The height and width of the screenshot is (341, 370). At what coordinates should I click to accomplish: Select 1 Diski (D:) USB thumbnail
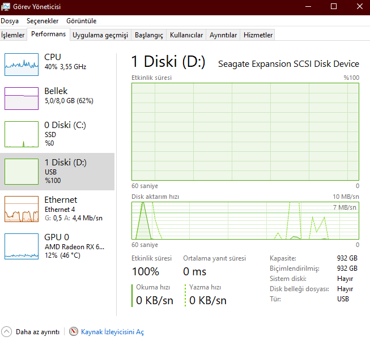(21, 170)
